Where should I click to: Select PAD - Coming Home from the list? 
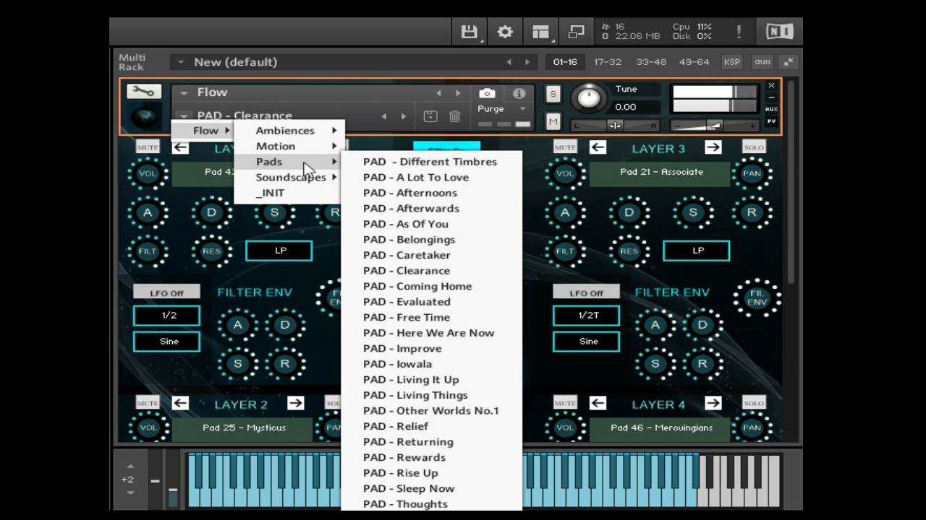tap(417, 286)
